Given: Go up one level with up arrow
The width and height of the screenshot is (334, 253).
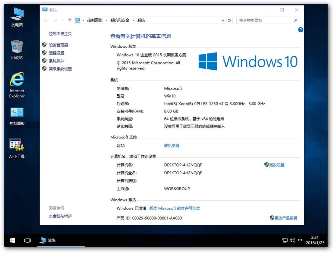Looking at the screenshot, I should tap(70, 21).
